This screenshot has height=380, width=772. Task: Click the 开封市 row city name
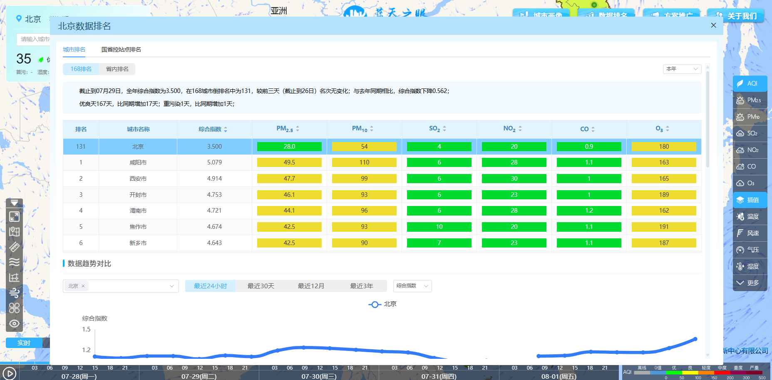[138, 195]
